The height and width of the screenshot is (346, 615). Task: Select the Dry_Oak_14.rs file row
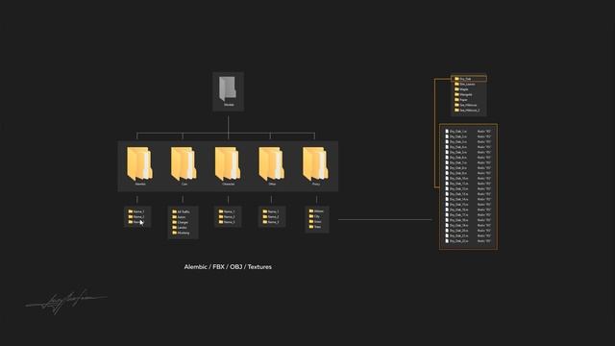coord(468,199)
